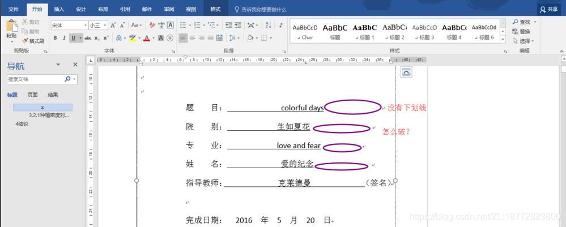
Task: Click the Copy (复制) command
Action: click(x=31, y=31)
